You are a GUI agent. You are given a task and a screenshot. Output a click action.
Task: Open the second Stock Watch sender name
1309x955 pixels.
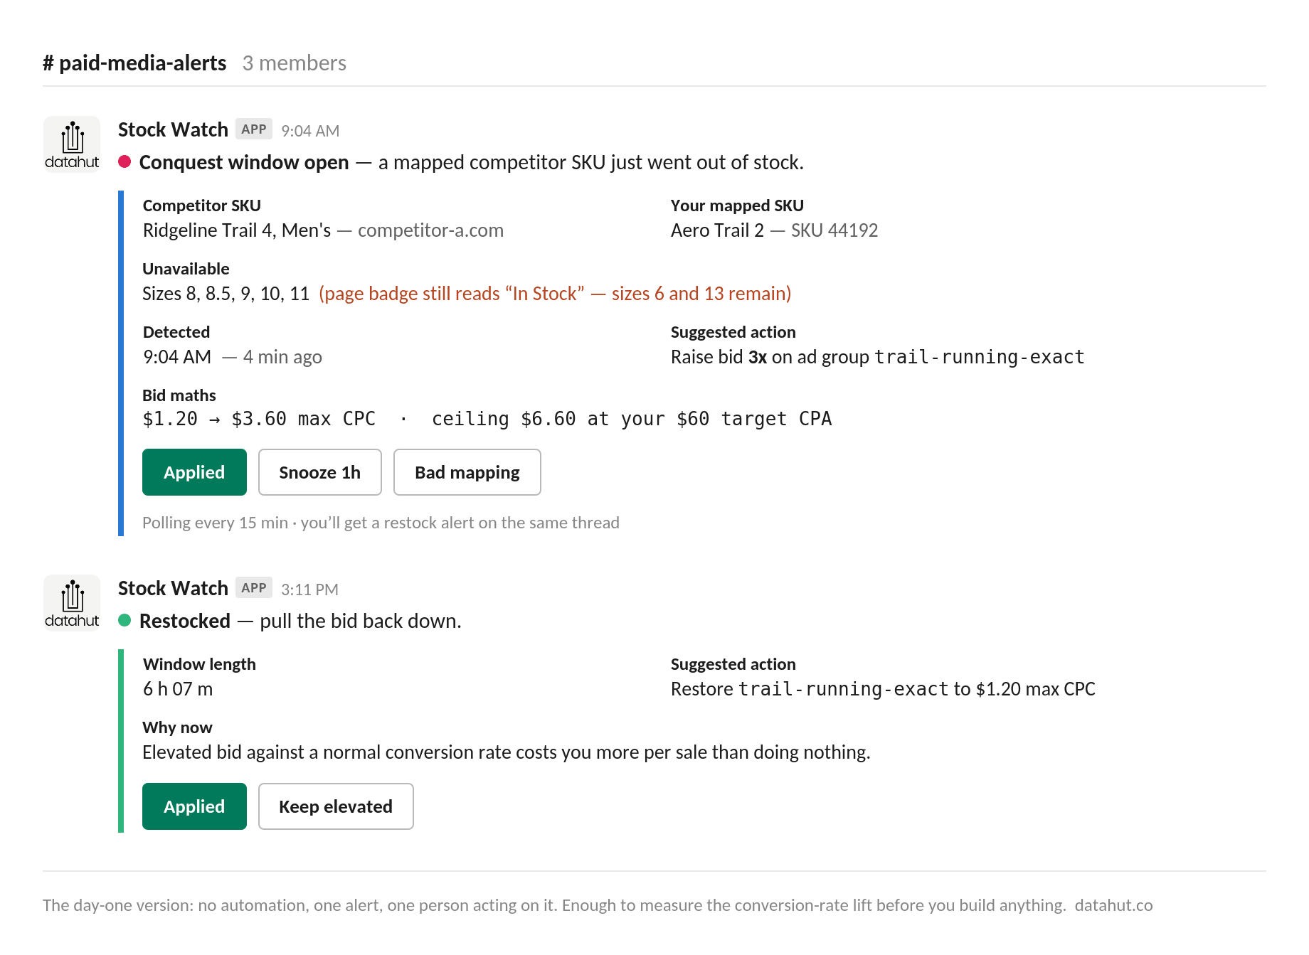(x=173, y=588)
